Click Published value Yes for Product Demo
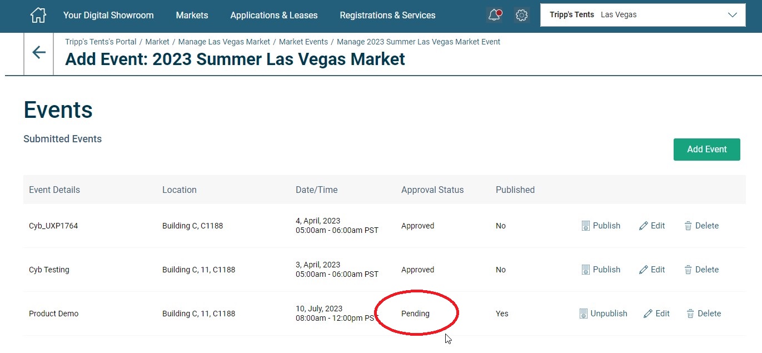 502,314
